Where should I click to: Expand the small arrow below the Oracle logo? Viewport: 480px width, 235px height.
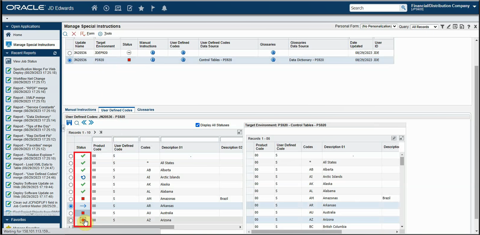point(7,19)
